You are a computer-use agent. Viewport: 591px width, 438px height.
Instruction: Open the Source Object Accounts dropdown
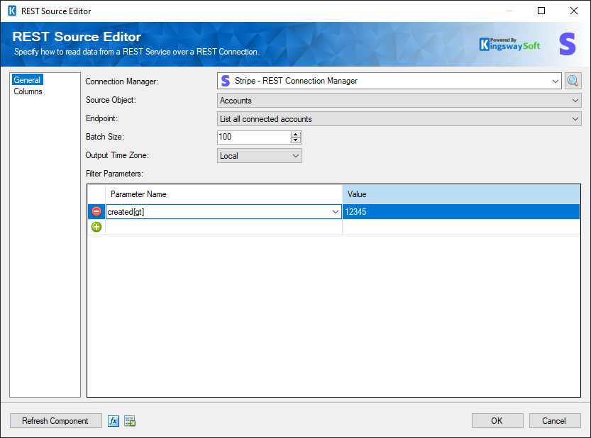[575, 101]
